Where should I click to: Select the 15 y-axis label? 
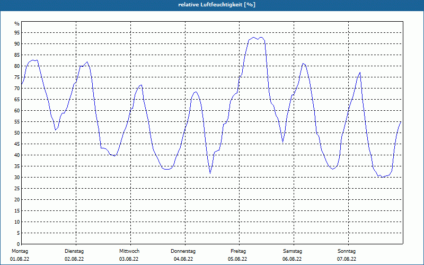[17, 211]
